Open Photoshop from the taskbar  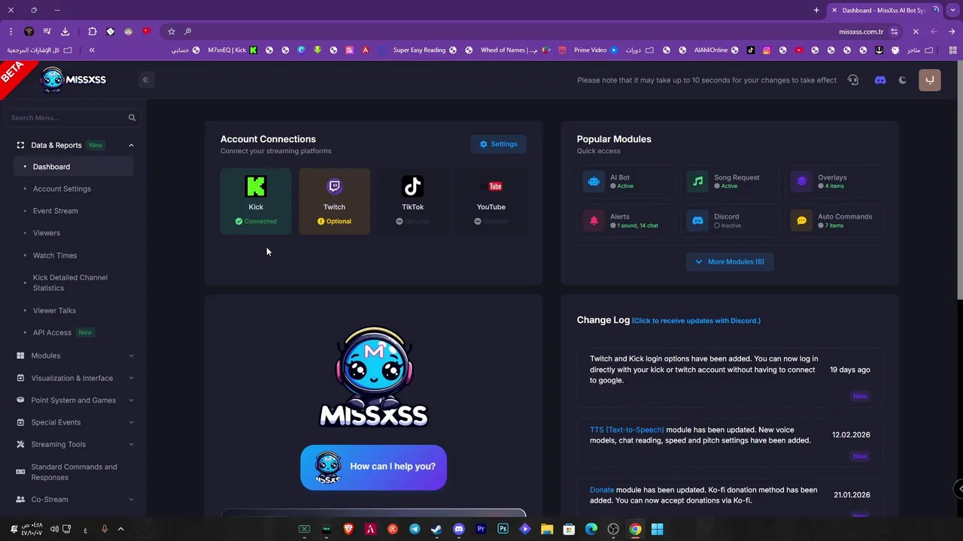503,529
